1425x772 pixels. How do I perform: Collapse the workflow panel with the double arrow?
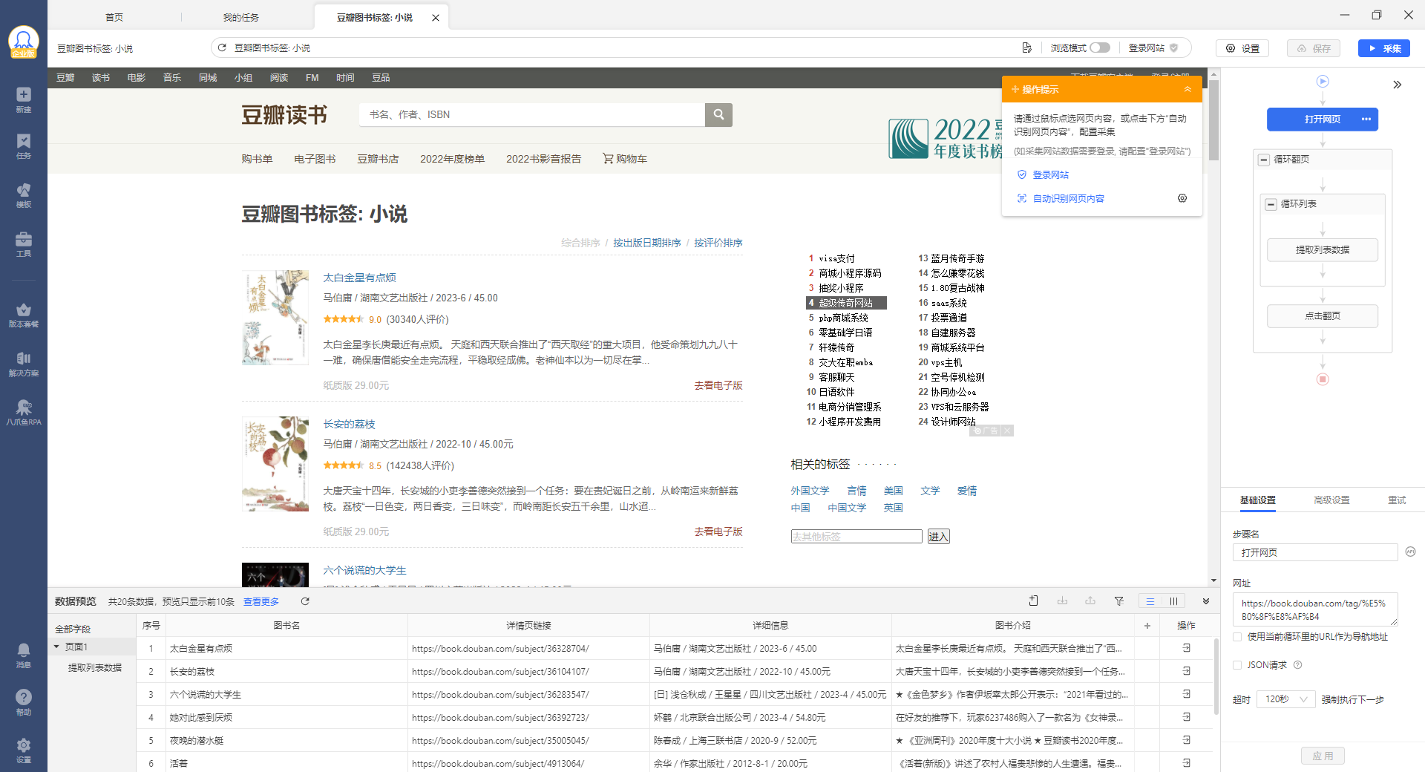(x=1398, y=85)
